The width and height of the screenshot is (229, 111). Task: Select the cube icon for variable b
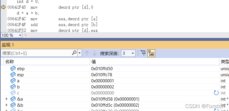[x=13, y=87]
